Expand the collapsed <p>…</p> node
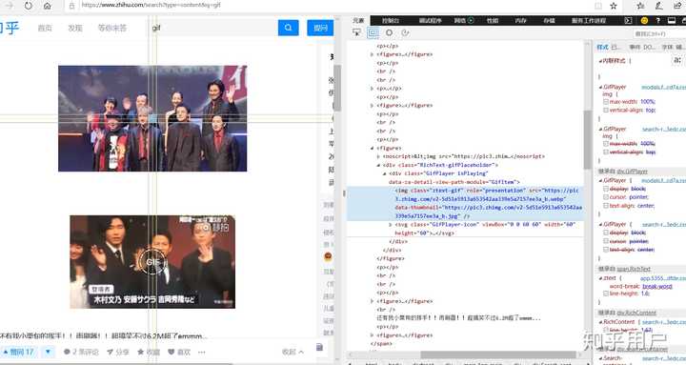The width and height of the screenshot is (686, 365). (373, 89)
